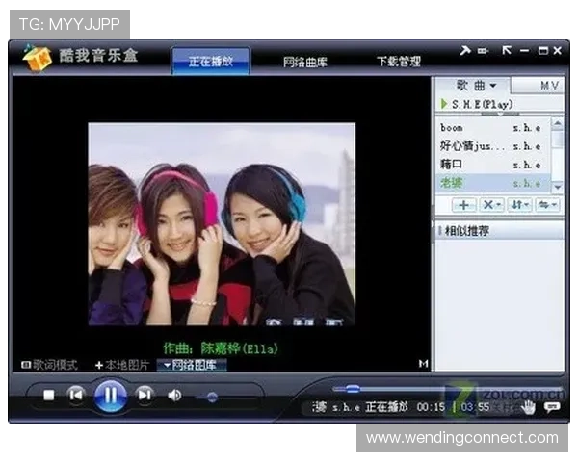Switch to the 下载管理 tab
The width and height of the screenshot is (578, 462).
(x=398, y=62)
